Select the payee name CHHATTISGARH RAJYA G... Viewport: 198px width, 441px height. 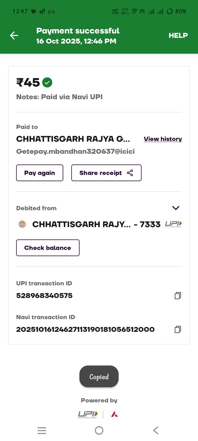coord(73,139)
